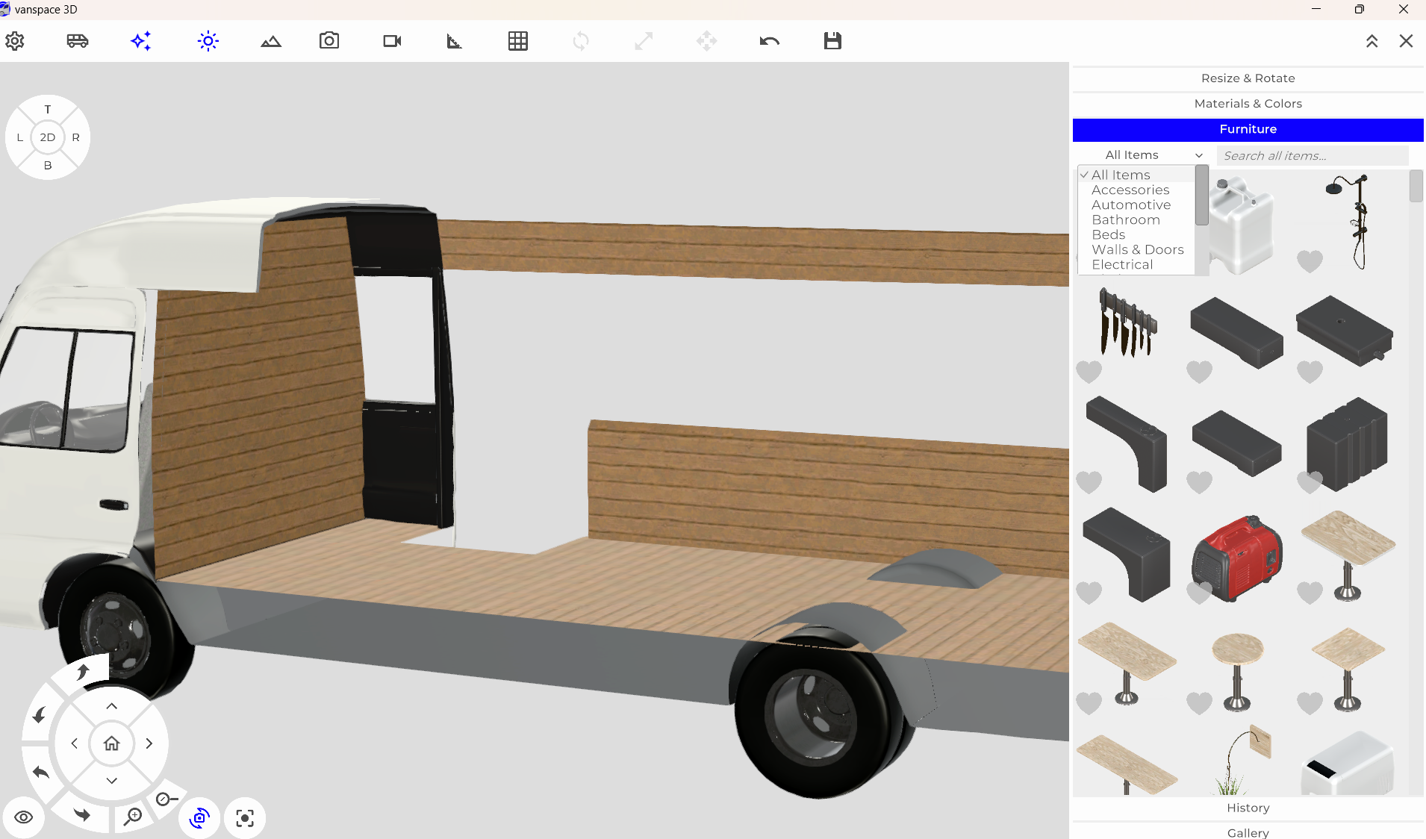The width and height of the screenshot is (1426, 839).
Task: Toggle visibility with the eye icon
Action: [x=25, y=817]
